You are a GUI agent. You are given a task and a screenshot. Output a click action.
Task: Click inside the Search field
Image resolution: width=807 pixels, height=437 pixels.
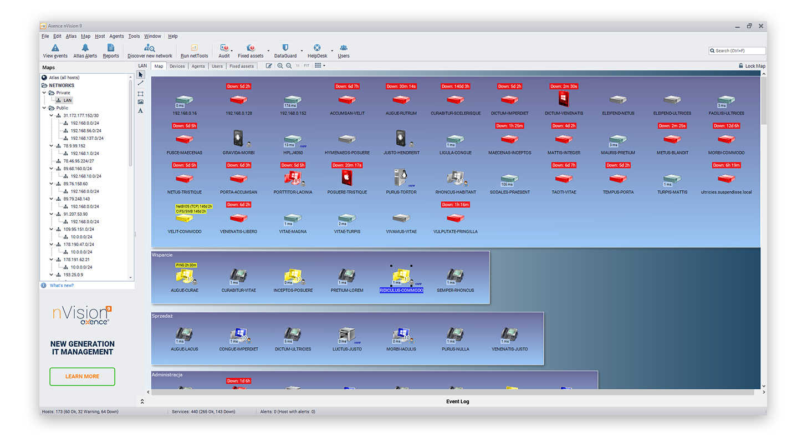tap(737, 50)
